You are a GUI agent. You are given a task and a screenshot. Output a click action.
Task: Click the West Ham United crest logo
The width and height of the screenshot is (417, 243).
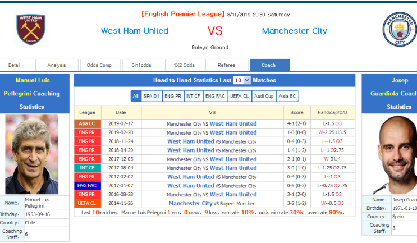click(31, 29)
